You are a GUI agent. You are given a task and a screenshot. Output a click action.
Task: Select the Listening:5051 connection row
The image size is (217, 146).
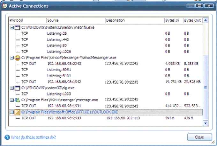point(106,70)
